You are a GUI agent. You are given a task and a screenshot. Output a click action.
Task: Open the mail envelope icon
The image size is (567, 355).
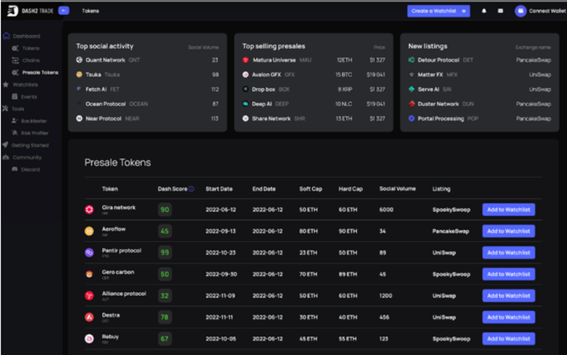(501, 11)
